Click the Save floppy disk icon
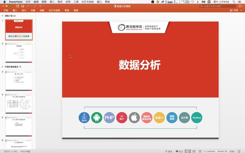This screenshot has height=153, width=245. click(x=23, y=6)
